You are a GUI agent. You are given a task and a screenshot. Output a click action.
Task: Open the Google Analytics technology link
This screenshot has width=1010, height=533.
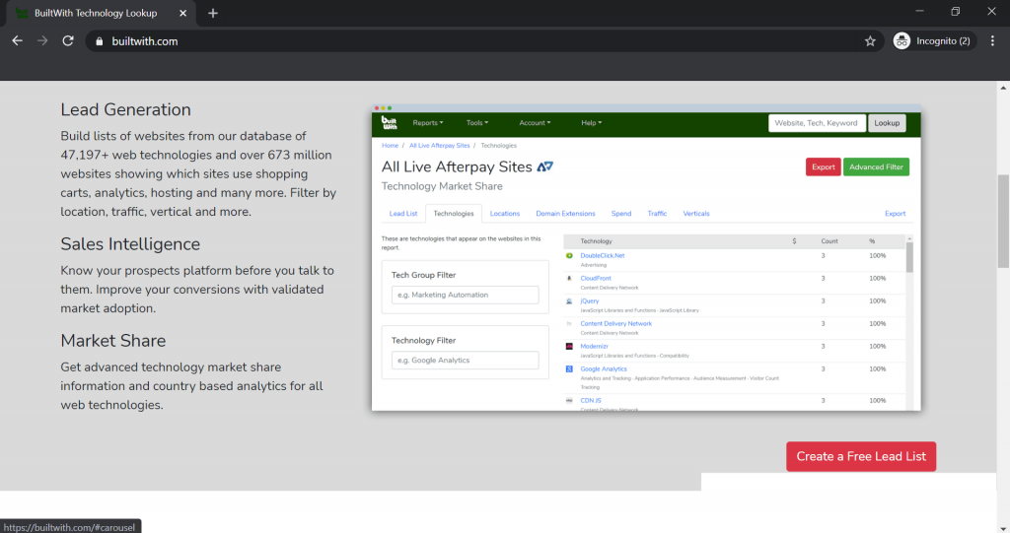tap(603, 368)
